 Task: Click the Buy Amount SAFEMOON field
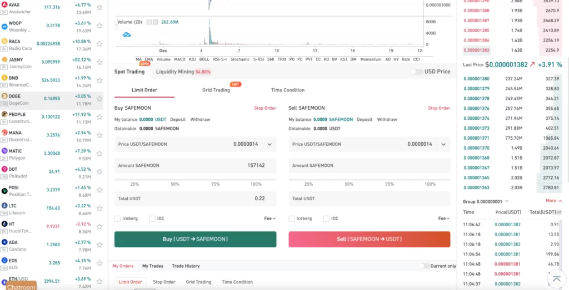(195, 165)
